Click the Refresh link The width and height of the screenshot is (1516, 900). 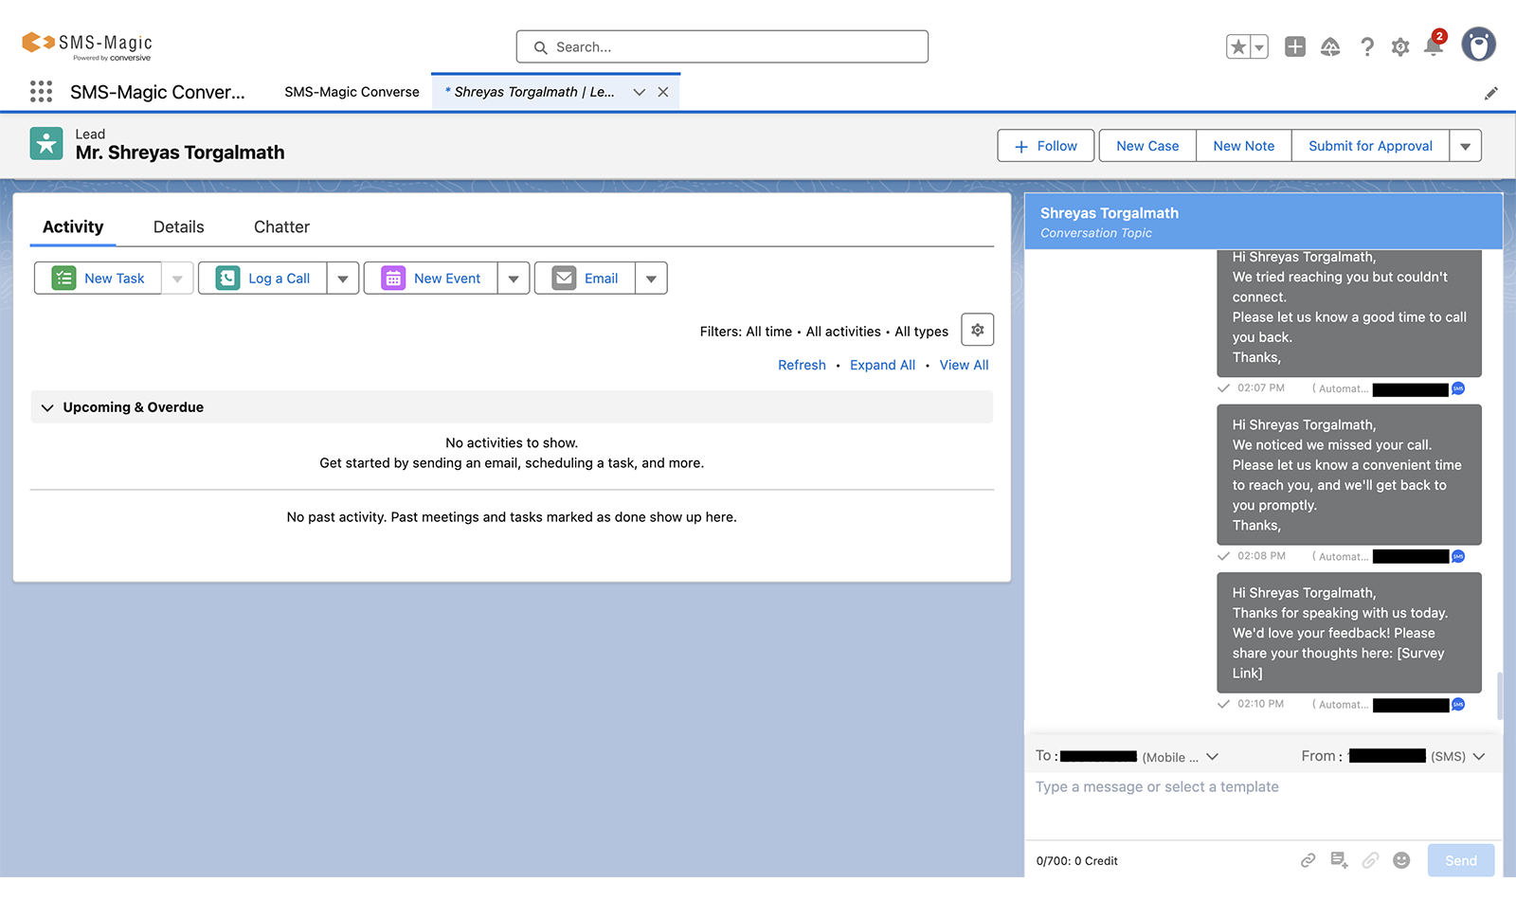click(x=802, y=365)
